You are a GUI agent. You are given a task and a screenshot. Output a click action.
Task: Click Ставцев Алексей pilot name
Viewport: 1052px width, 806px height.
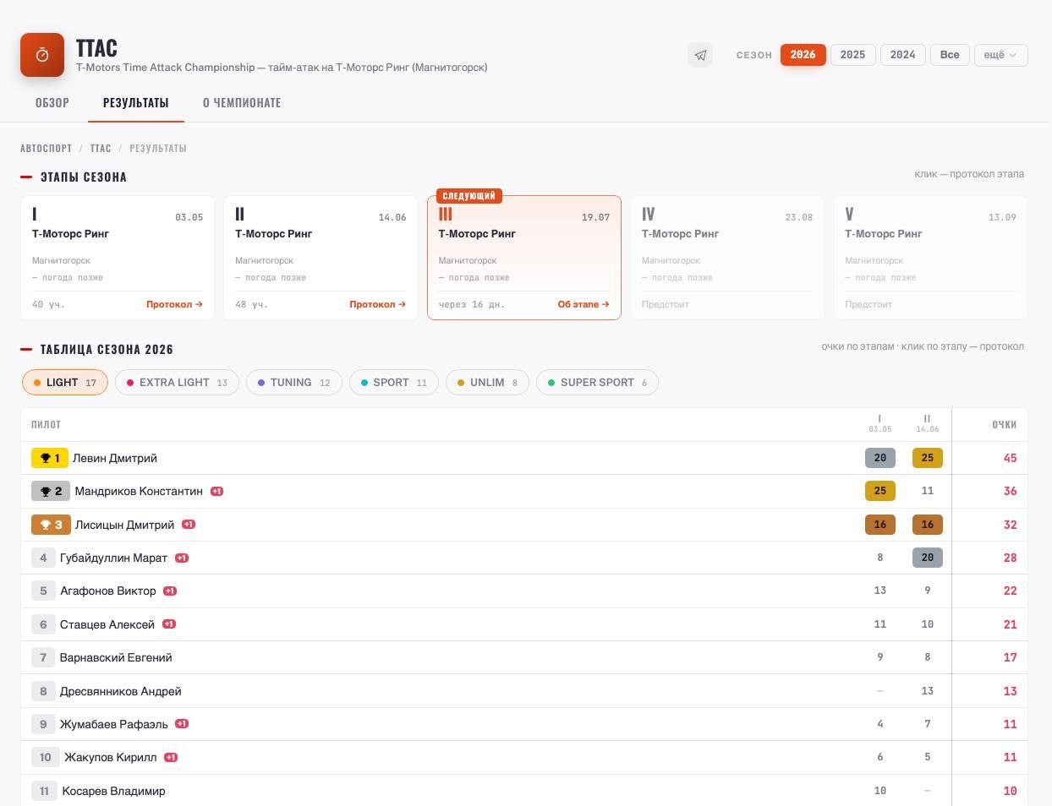coord(107,624)
